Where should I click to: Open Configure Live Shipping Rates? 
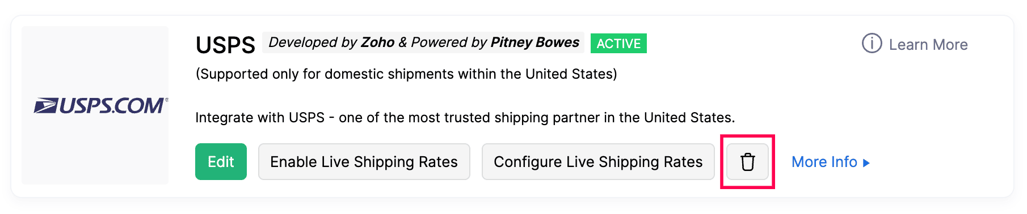(598, 162)
